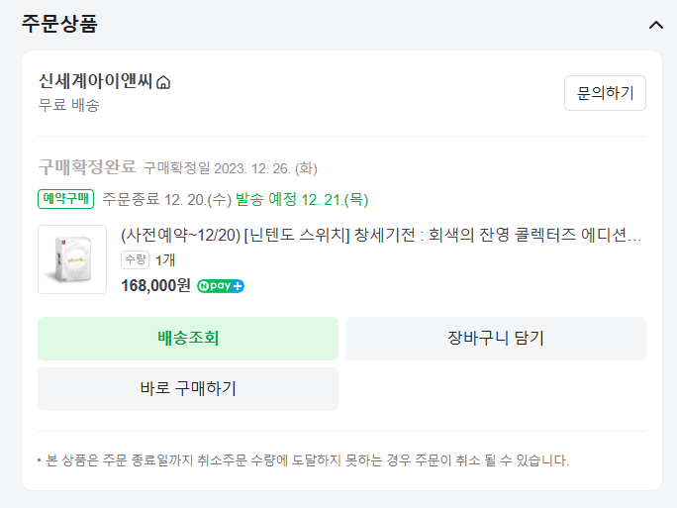Click the 구매확정완료 status label
This screenshot has width=677, height=508.
[x=87, y=166]
